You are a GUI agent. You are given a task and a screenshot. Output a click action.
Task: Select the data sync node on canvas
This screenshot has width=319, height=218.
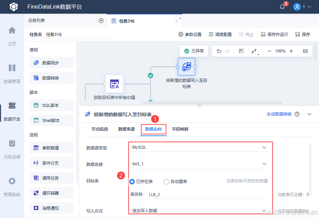187,67
